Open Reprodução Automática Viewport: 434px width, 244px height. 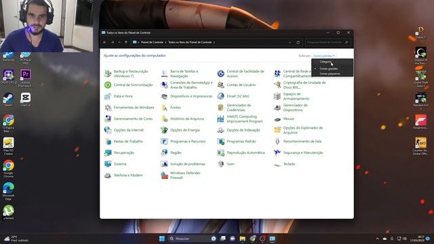[241, 152]
